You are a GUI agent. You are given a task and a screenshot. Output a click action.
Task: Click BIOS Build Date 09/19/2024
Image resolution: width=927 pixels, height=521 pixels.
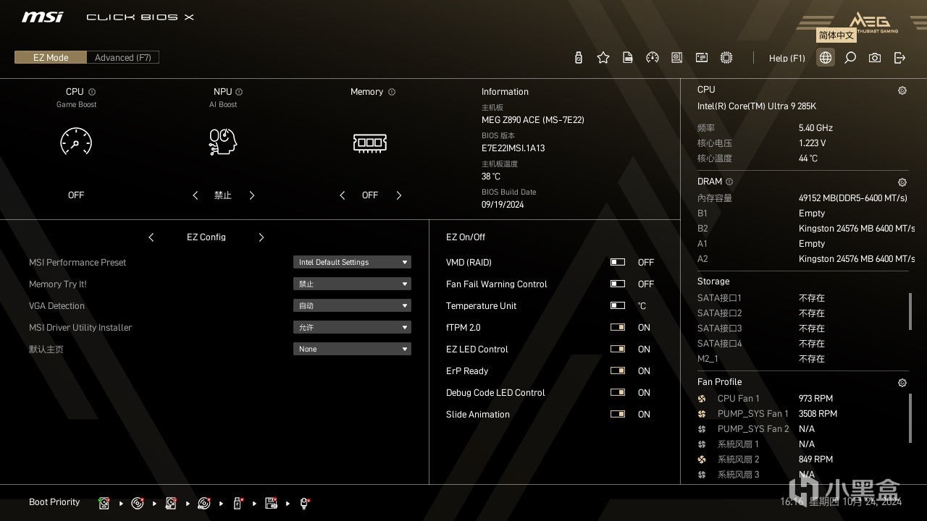point(503,205)
